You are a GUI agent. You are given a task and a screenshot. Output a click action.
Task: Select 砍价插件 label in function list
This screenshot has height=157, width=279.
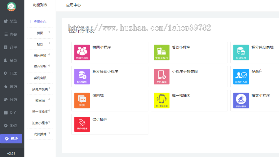coord(40,134)
